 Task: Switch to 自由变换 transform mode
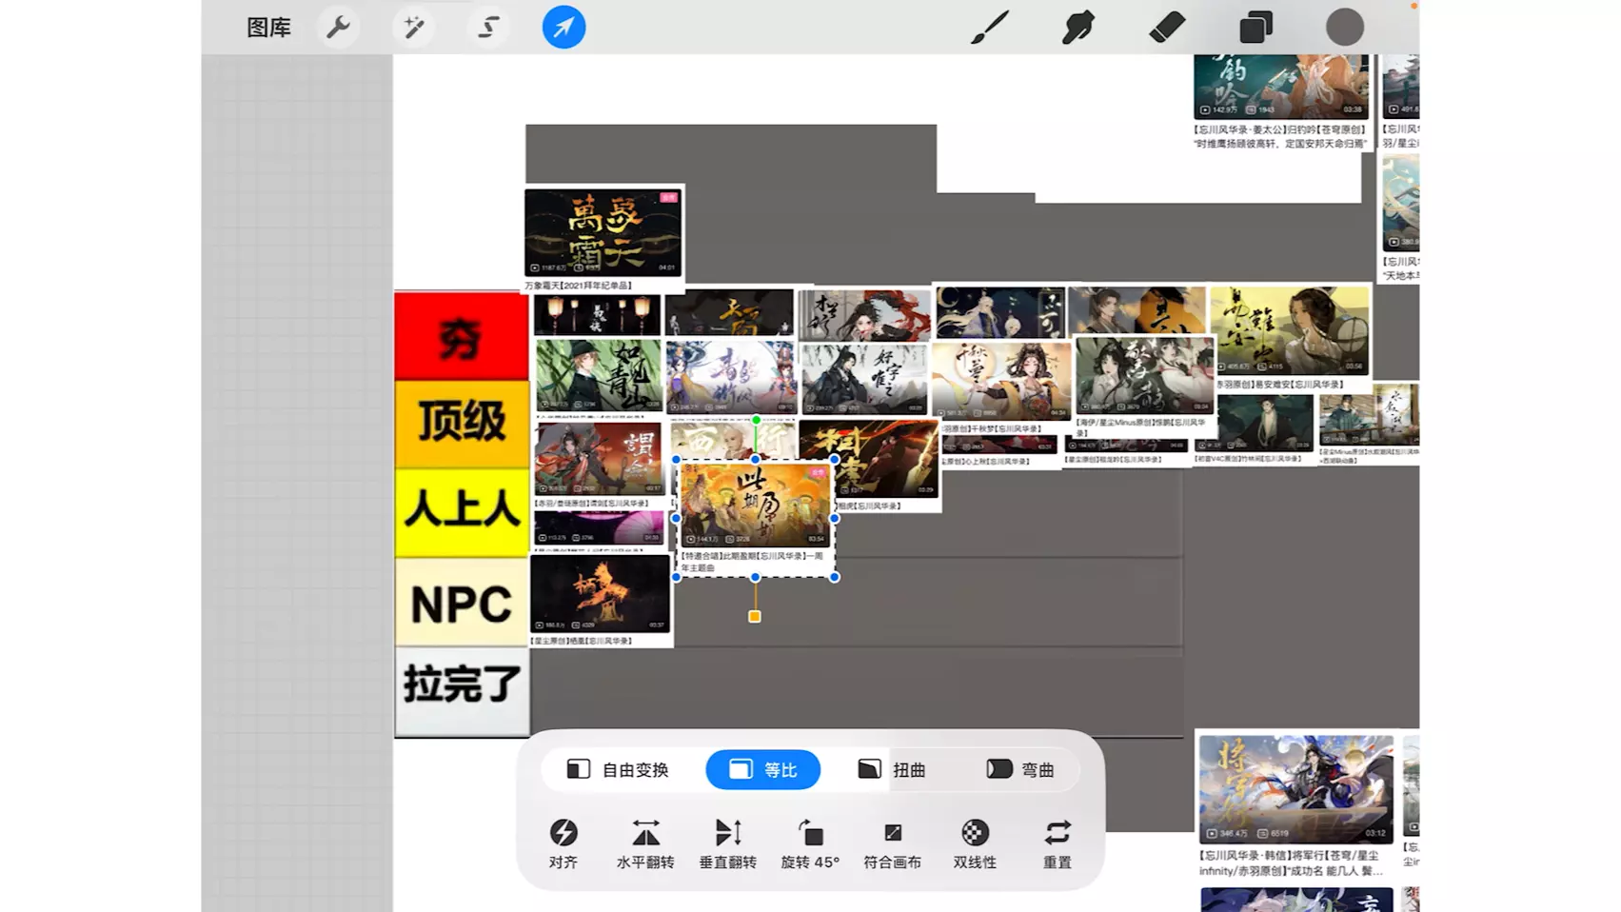pos(618,769)
